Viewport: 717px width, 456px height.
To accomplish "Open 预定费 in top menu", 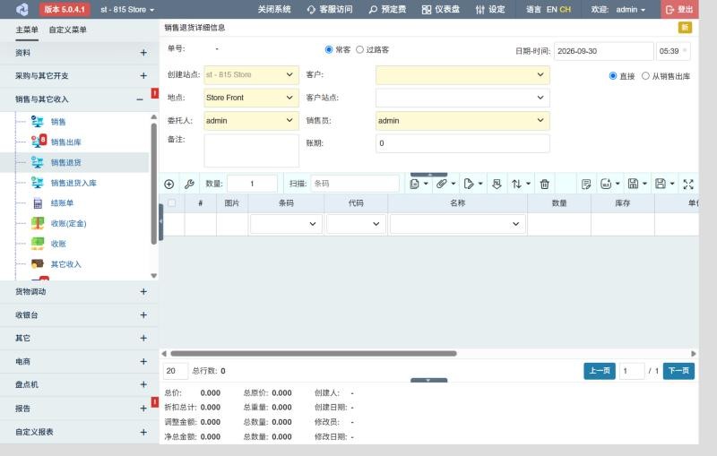I will coord(387,10).
